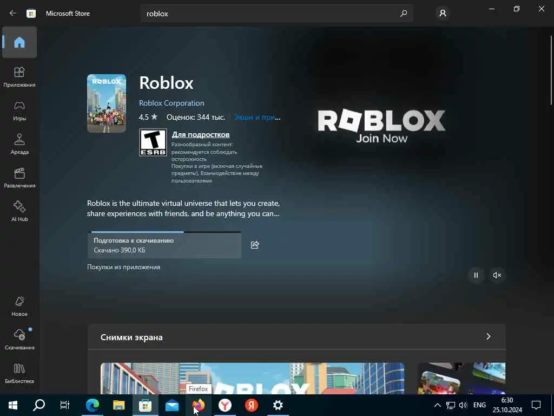Viewport: 554px width, 416px height.
Task: Click Microsoft Store taskbar icon
Action: click(x=145, y=405)
